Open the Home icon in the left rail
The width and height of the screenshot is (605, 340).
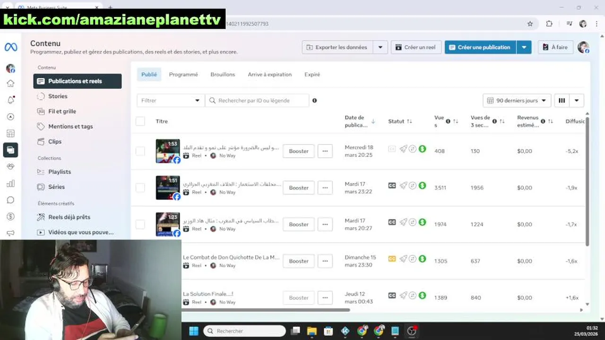10,84
